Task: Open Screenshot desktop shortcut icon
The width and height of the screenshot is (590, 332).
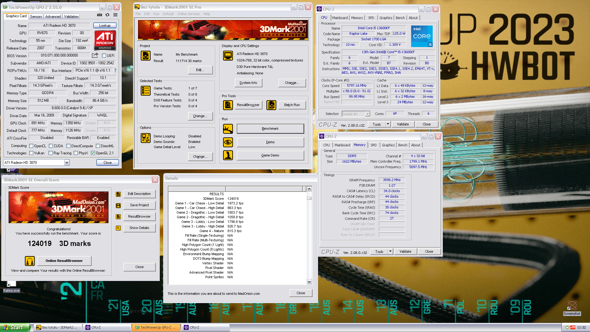Action: (x=572, y=308)
